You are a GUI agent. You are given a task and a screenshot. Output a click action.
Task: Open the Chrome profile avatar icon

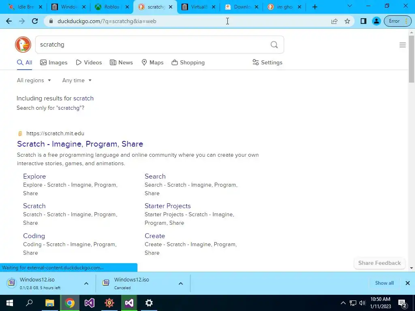[376, 21]
